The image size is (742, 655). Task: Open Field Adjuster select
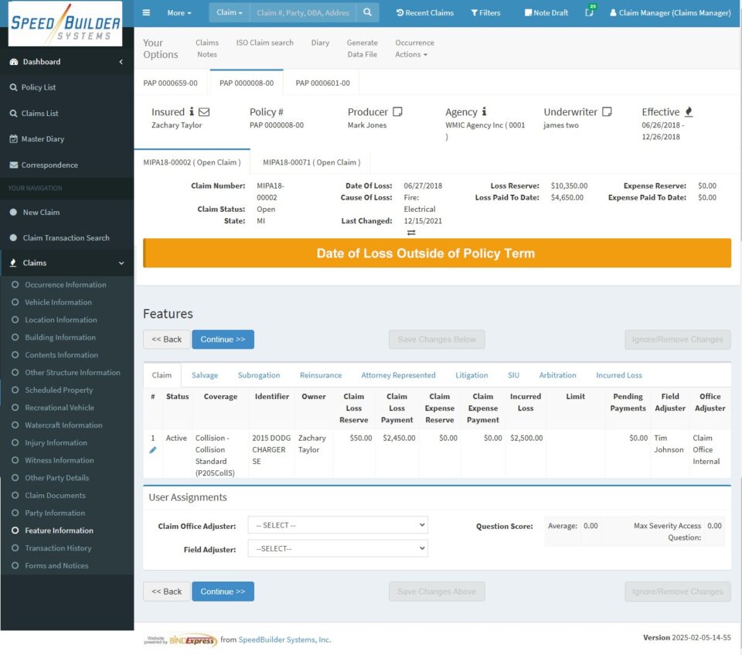338,548
